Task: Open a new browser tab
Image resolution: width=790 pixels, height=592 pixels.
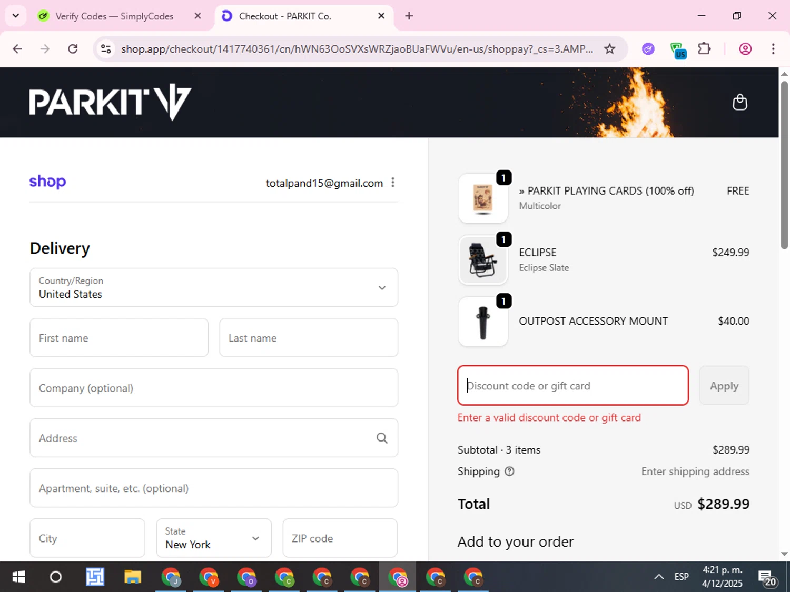Action: click(409, 16)
